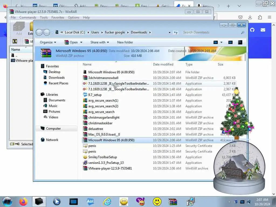Open the Firefox hamburger menu
Image resolution: width=276 pixels, height=207 pixels.
click(x=270, y=17)
